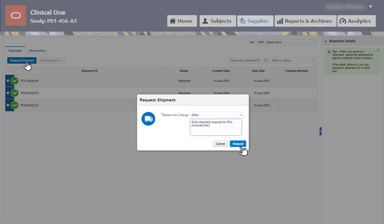Click the Tracking Number column header
The width and height of the screenshot is (384, 224).
pos(296,71)
